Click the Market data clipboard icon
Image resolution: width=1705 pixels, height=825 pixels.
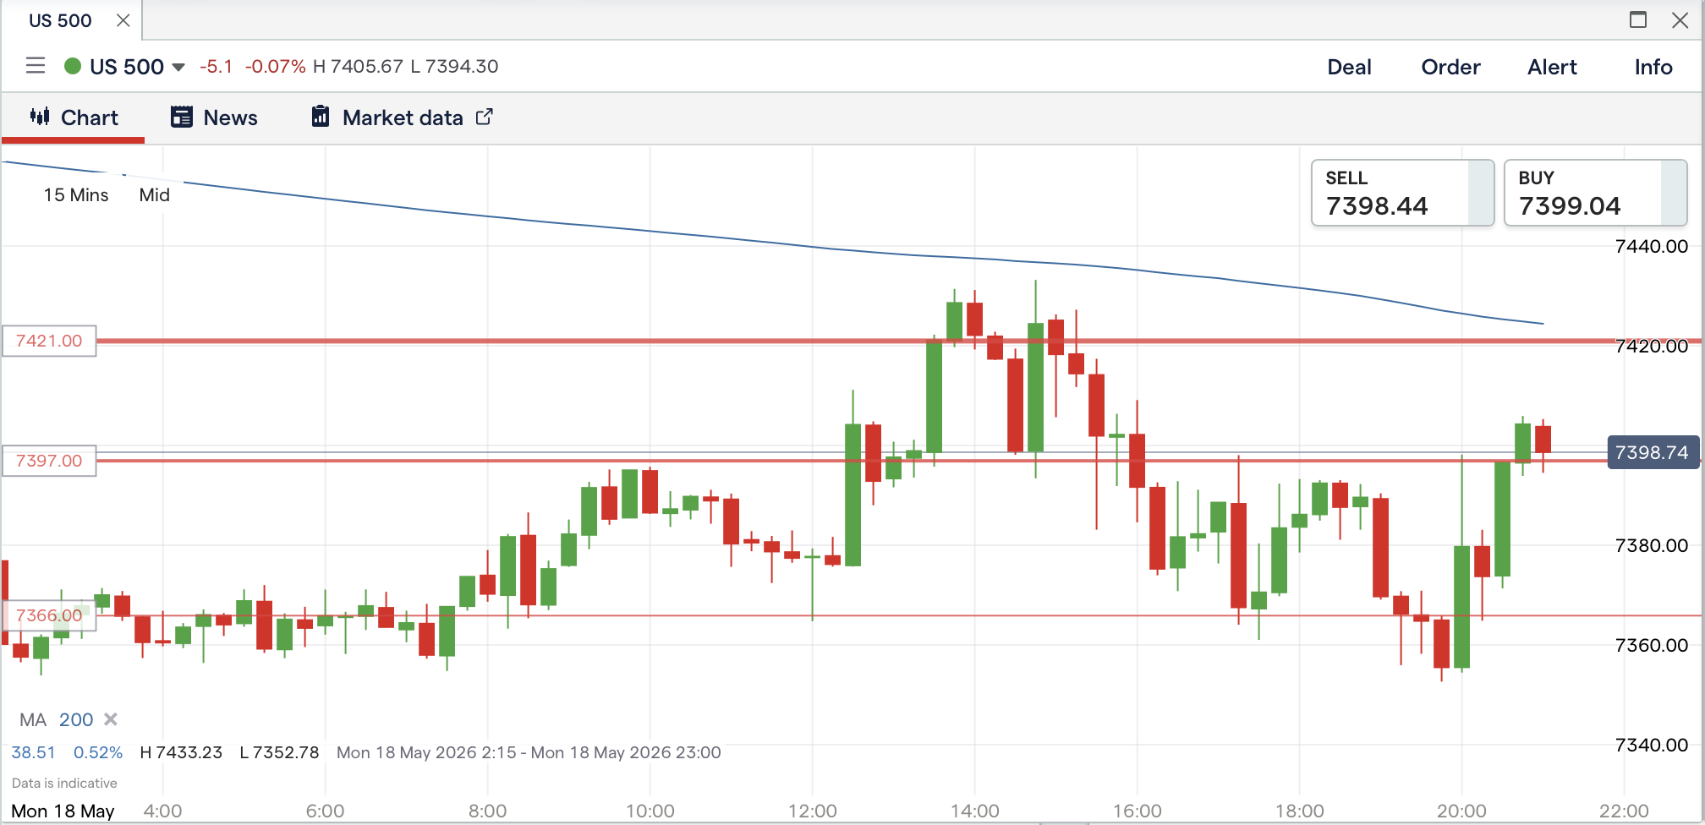coord(321,117)
